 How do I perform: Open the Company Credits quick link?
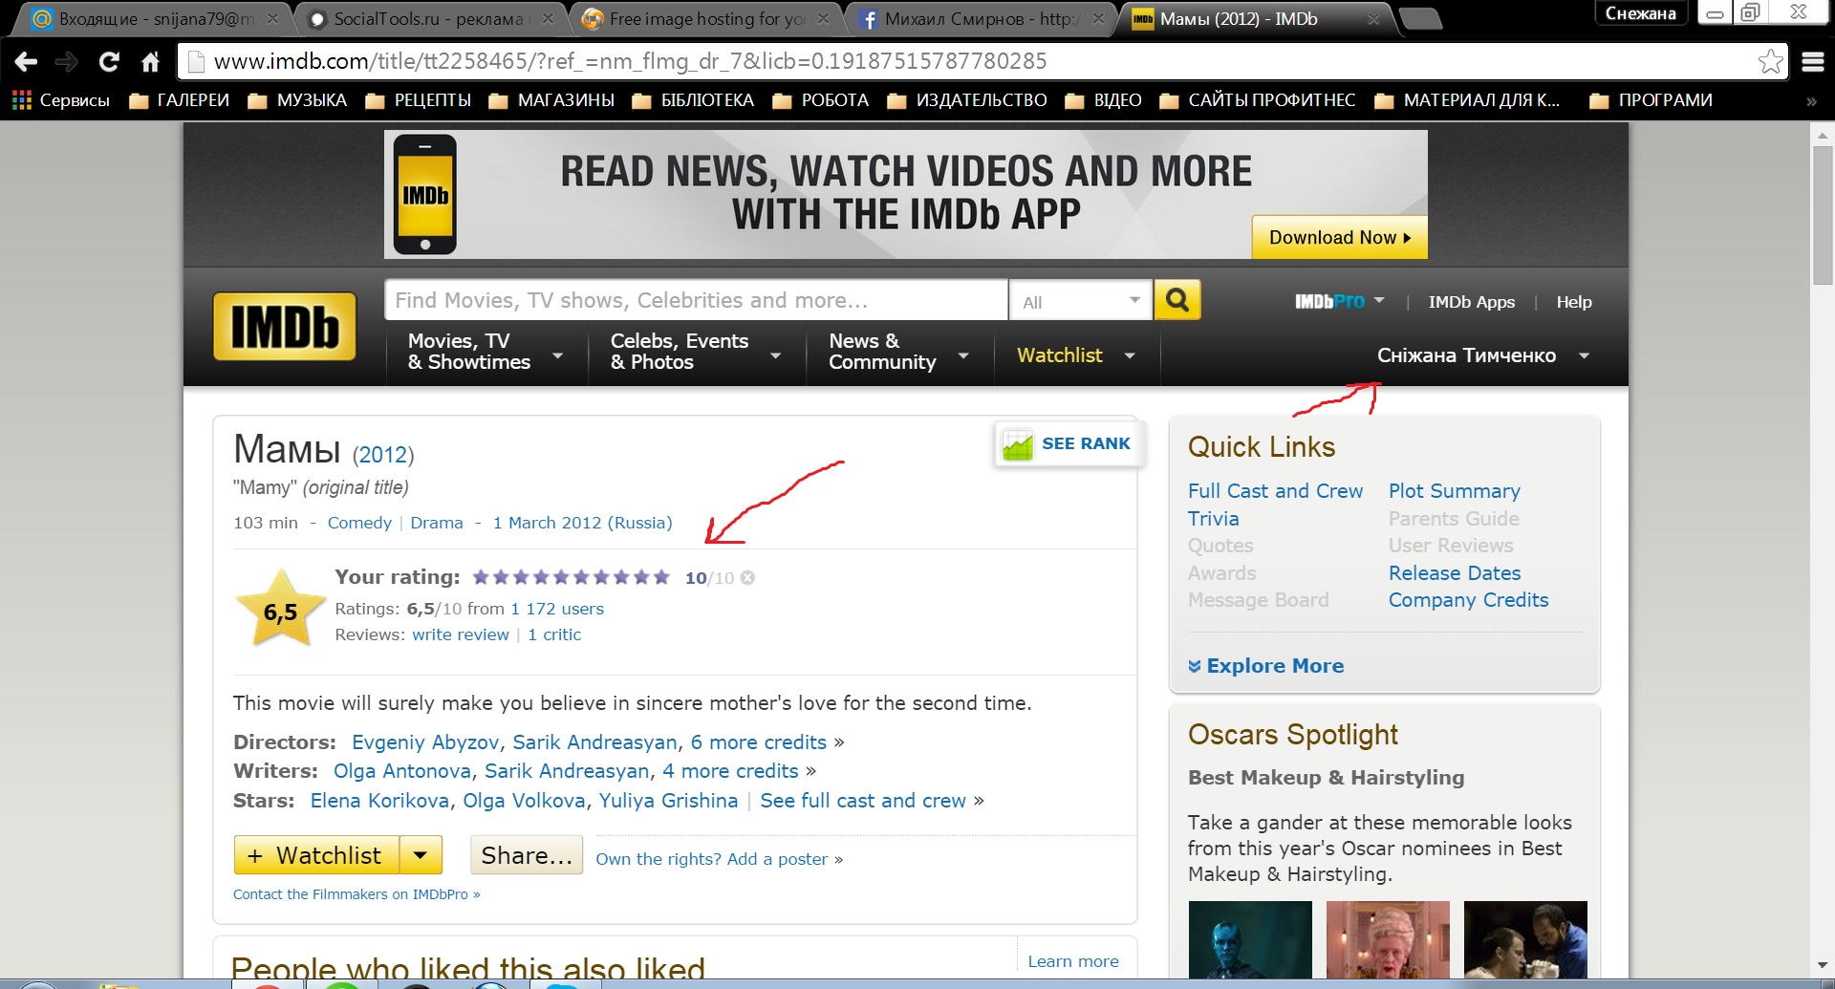point(1468,600)
